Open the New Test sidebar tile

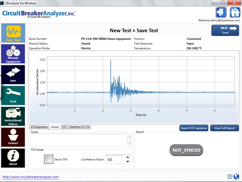13,33
